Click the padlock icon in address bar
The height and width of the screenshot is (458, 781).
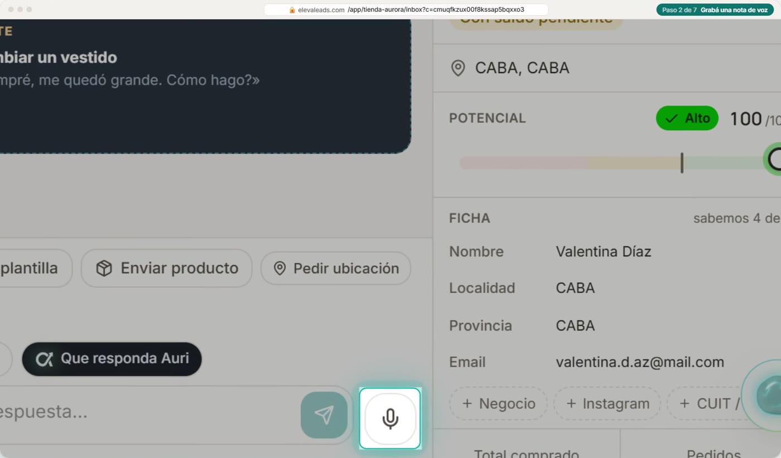pyautogui.click(x=292, y=10)
